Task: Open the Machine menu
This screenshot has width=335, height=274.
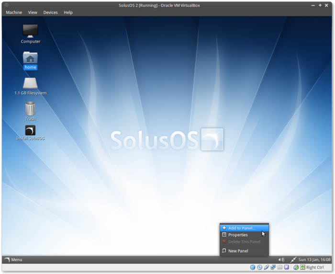Action: point(14,12)
